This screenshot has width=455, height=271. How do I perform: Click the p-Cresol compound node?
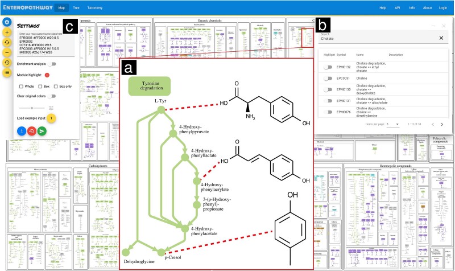click(x=161, y=252)
